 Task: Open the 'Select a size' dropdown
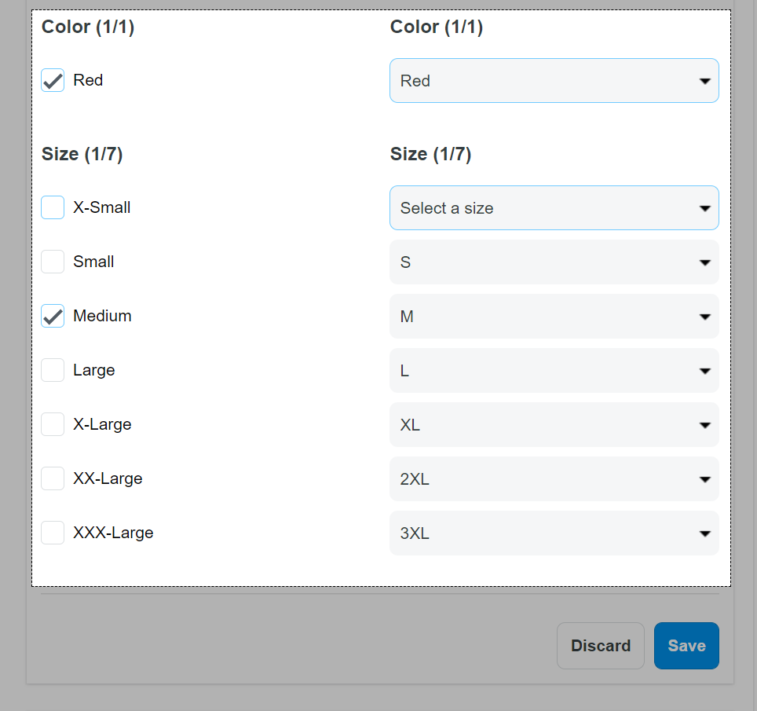[554, 208]
